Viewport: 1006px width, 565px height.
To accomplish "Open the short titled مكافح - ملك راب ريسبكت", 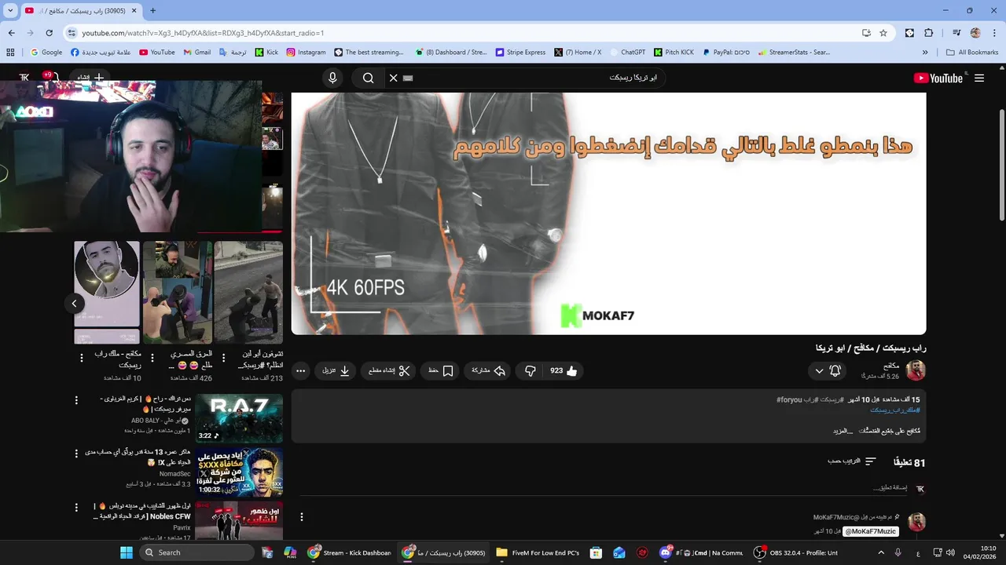I will [x=107, y=292].
